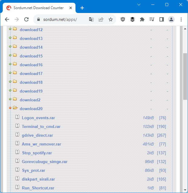Download Ams_wr_remover.rar

pos(42,144)
